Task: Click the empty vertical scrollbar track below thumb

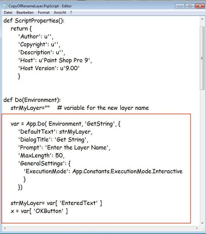Action: coord(202,153)
